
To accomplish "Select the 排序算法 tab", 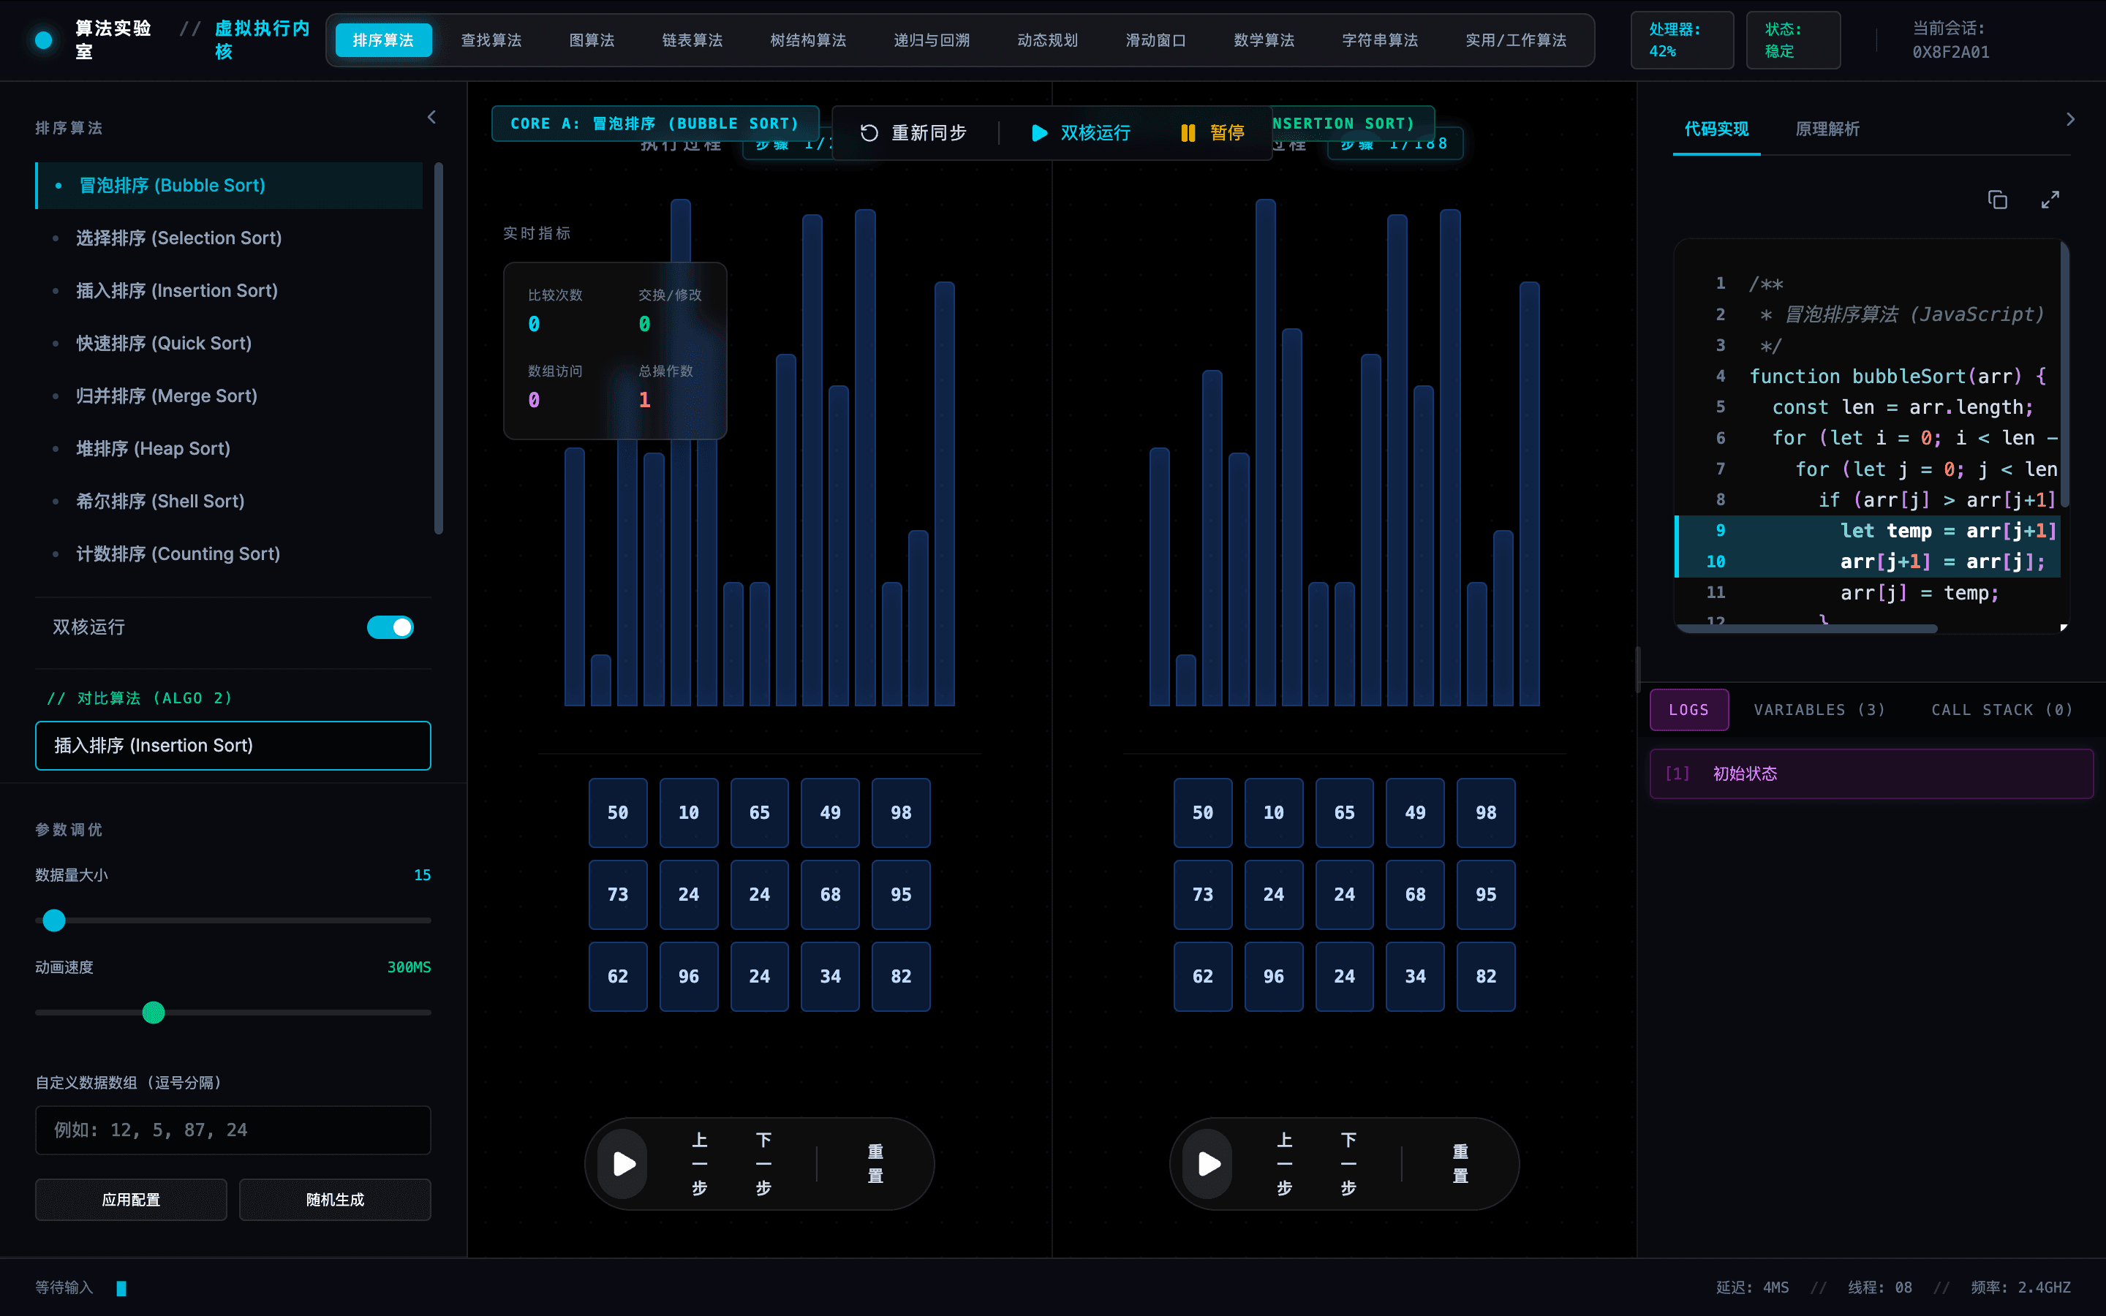I will (x=383, y=40).
